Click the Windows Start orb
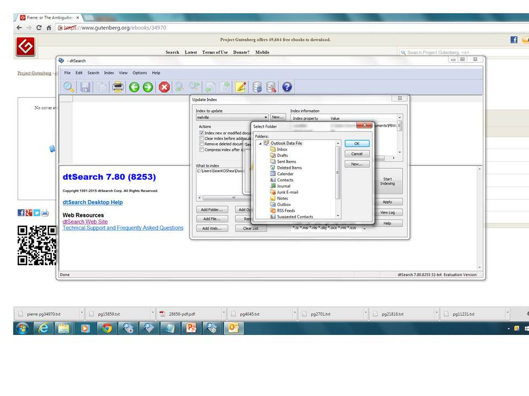This screenshot has width=529, height=396. 22,328
